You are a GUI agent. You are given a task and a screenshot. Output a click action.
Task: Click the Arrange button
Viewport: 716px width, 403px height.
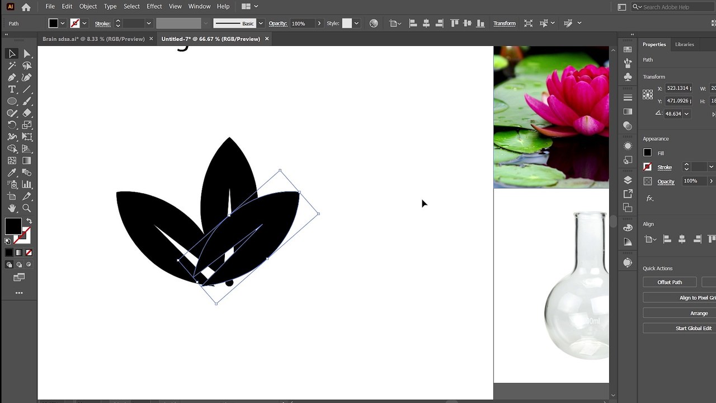coord(680,313)
